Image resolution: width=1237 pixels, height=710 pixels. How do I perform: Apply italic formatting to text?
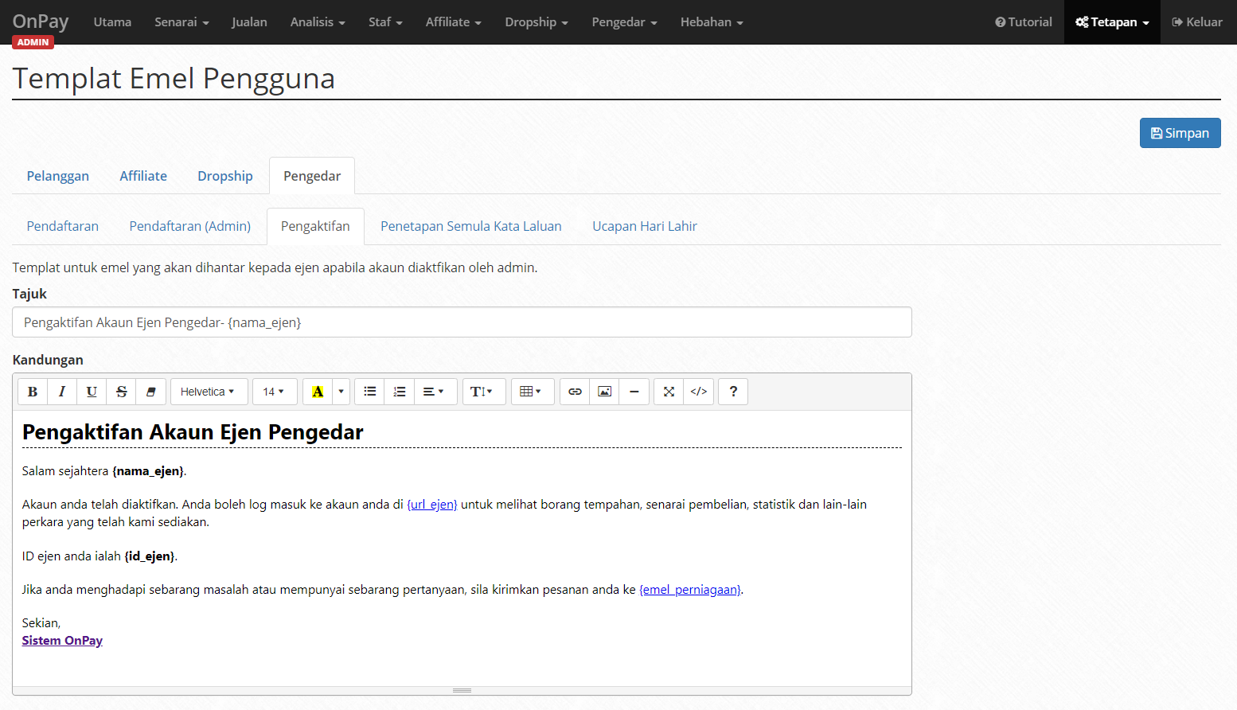tap(62, 392)
